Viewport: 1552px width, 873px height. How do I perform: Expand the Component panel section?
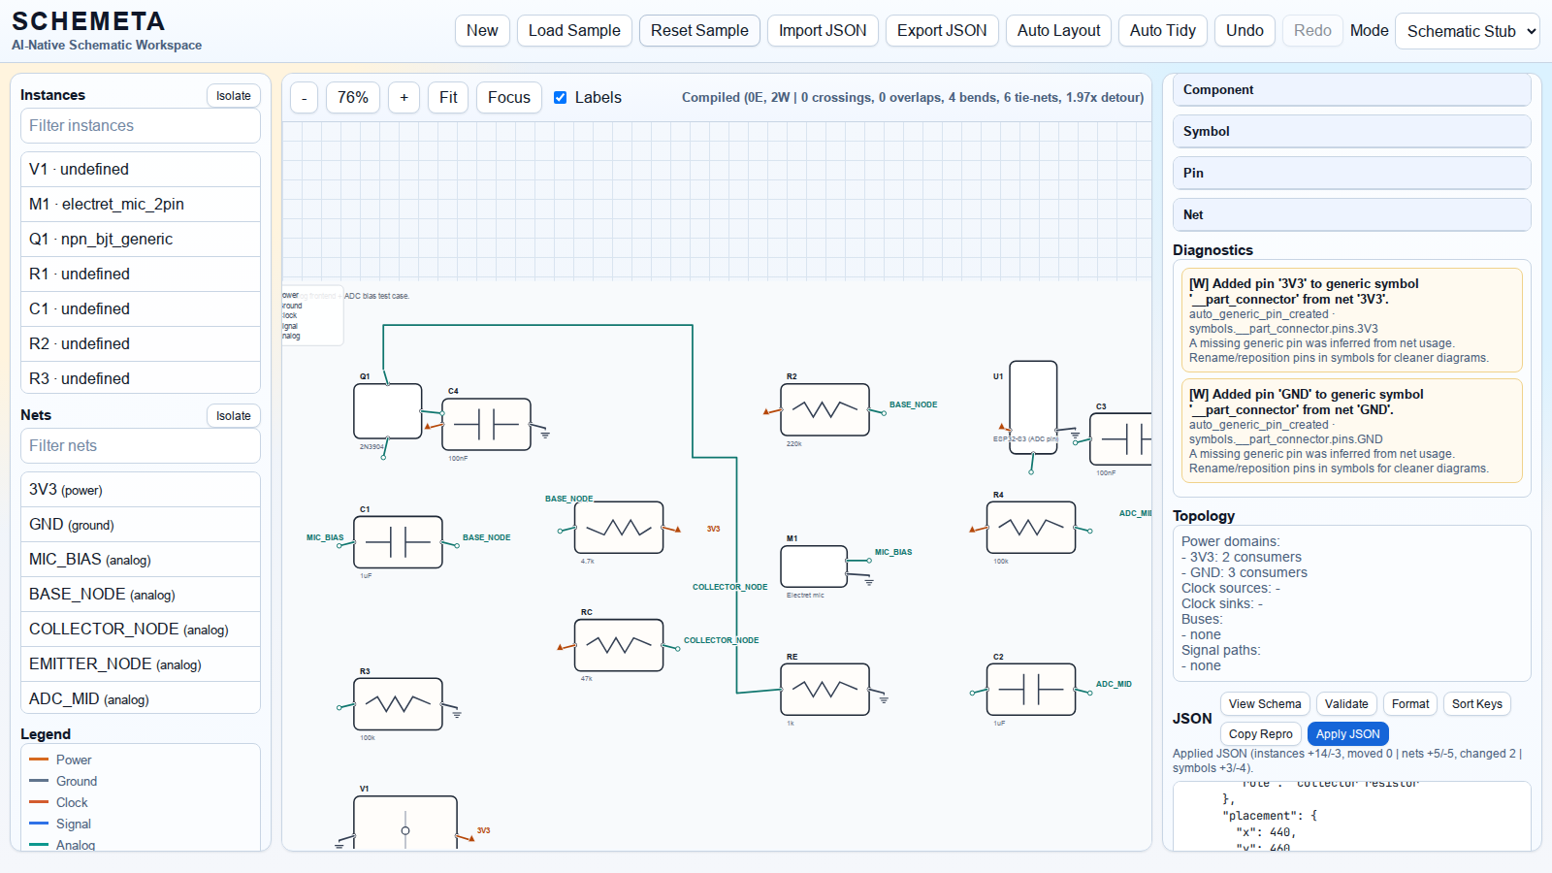tap(1351, 90)
